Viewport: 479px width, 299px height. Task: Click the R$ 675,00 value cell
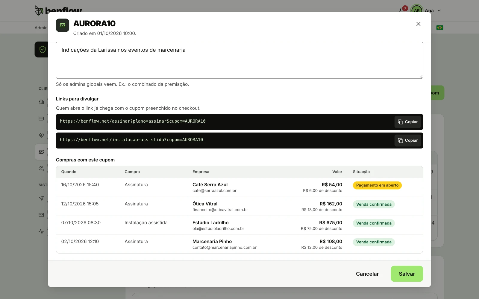click(x=331, y=223)
